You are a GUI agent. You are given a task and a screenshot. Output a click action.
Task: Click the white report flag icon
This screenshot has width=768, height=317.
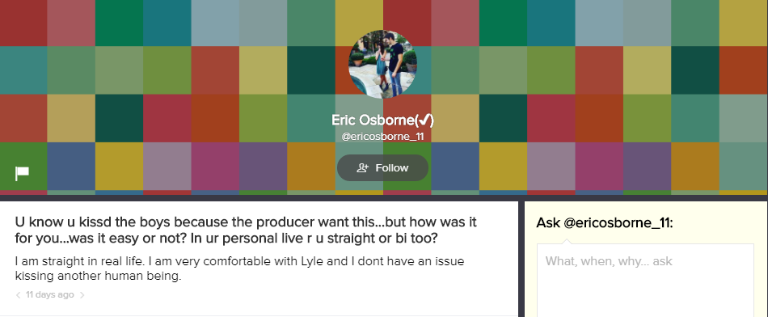tap(22, 173)
